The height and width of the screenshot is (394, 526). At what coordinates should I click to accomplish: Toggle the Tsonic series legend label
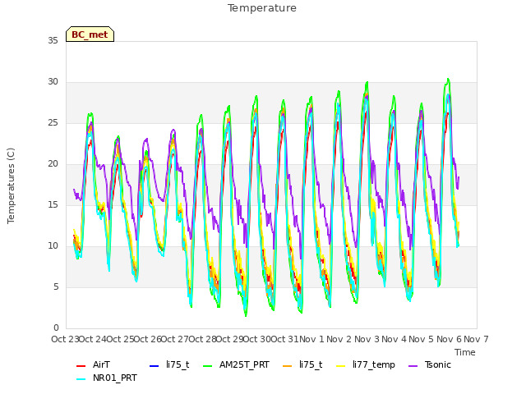(438, 364)
